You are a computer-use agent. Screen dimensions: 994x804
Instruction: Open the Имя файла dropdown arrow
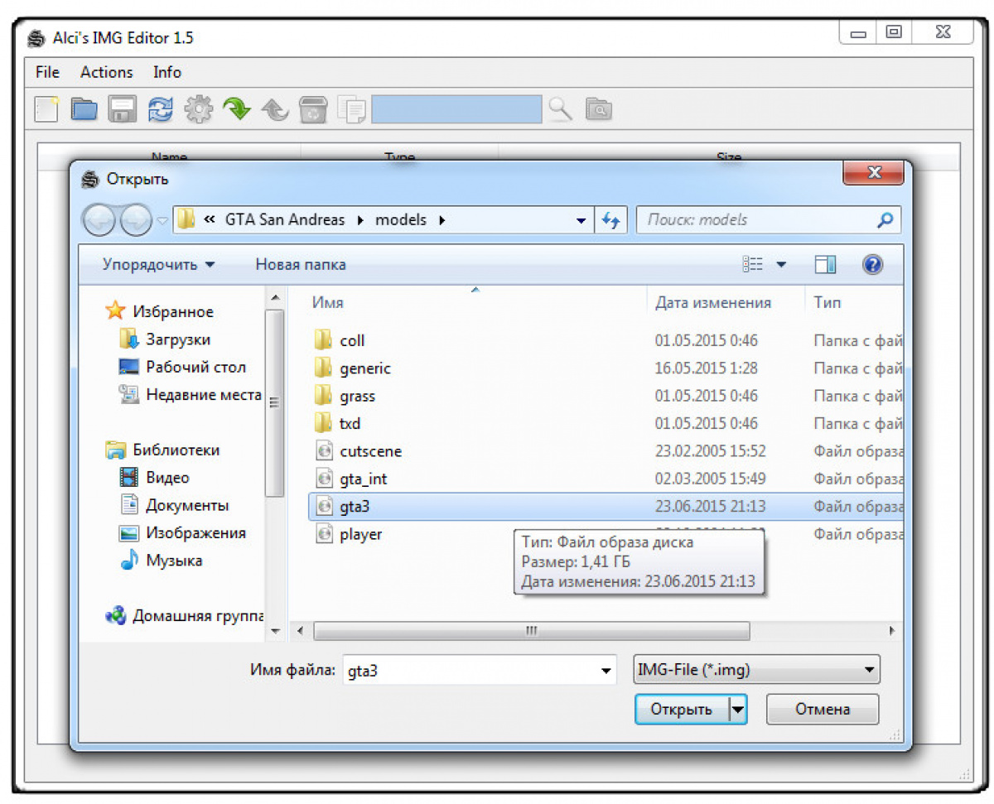[606, 671]
